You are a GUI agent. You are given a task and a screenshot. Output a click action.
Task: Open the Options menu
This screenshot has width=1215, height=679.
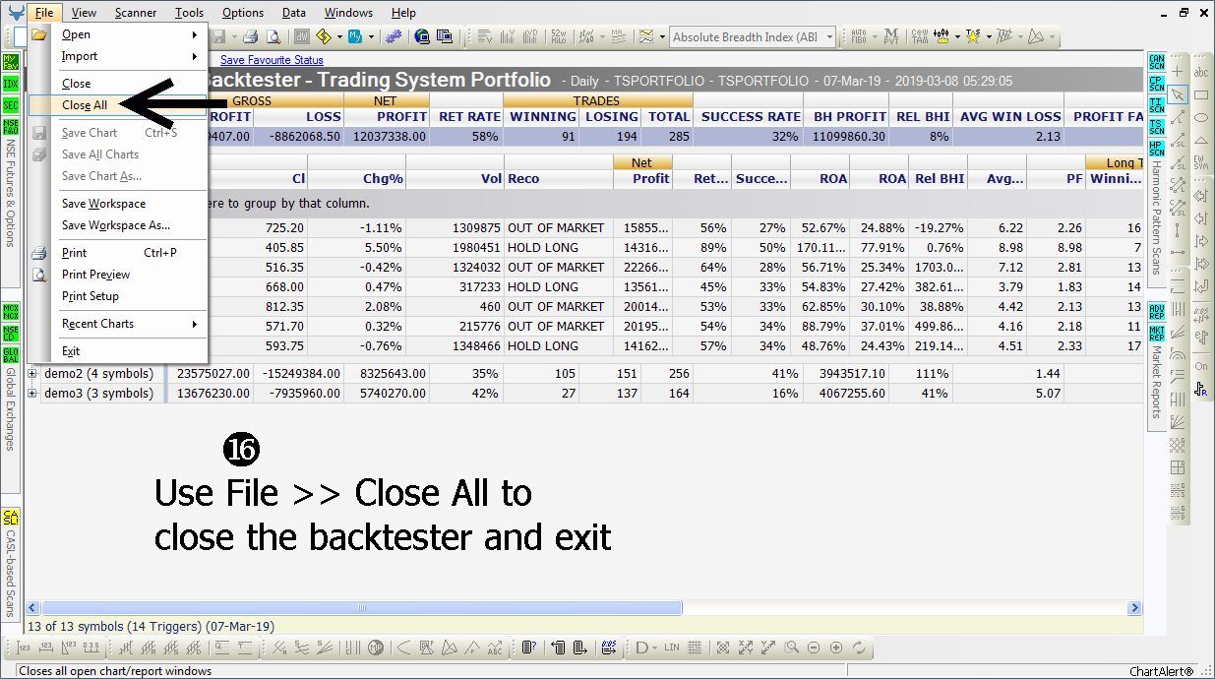(x=242, y=13)
